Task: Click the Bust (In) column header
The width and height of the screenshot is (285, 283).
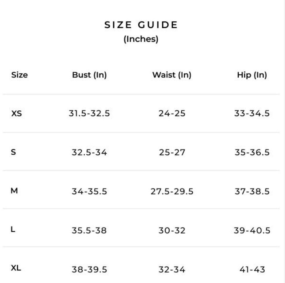Action: (x=89, y=75)
